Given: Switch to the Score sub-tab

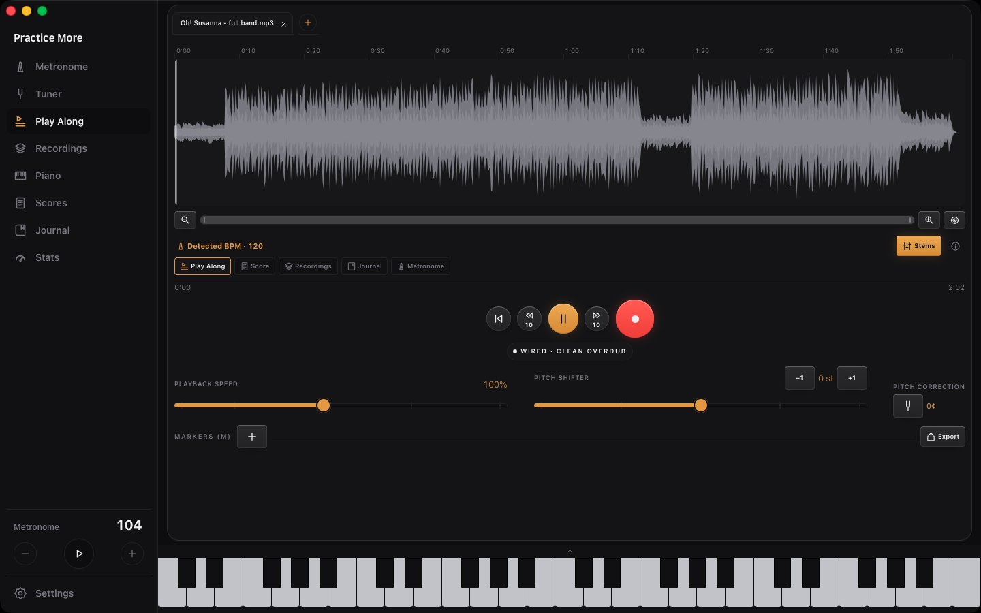Looking at the screenshot, I should tap(255, 266).
